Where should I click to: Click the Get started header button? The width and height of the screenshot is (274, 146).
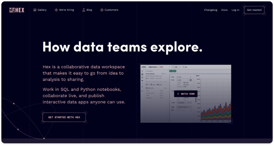point(254,10)
